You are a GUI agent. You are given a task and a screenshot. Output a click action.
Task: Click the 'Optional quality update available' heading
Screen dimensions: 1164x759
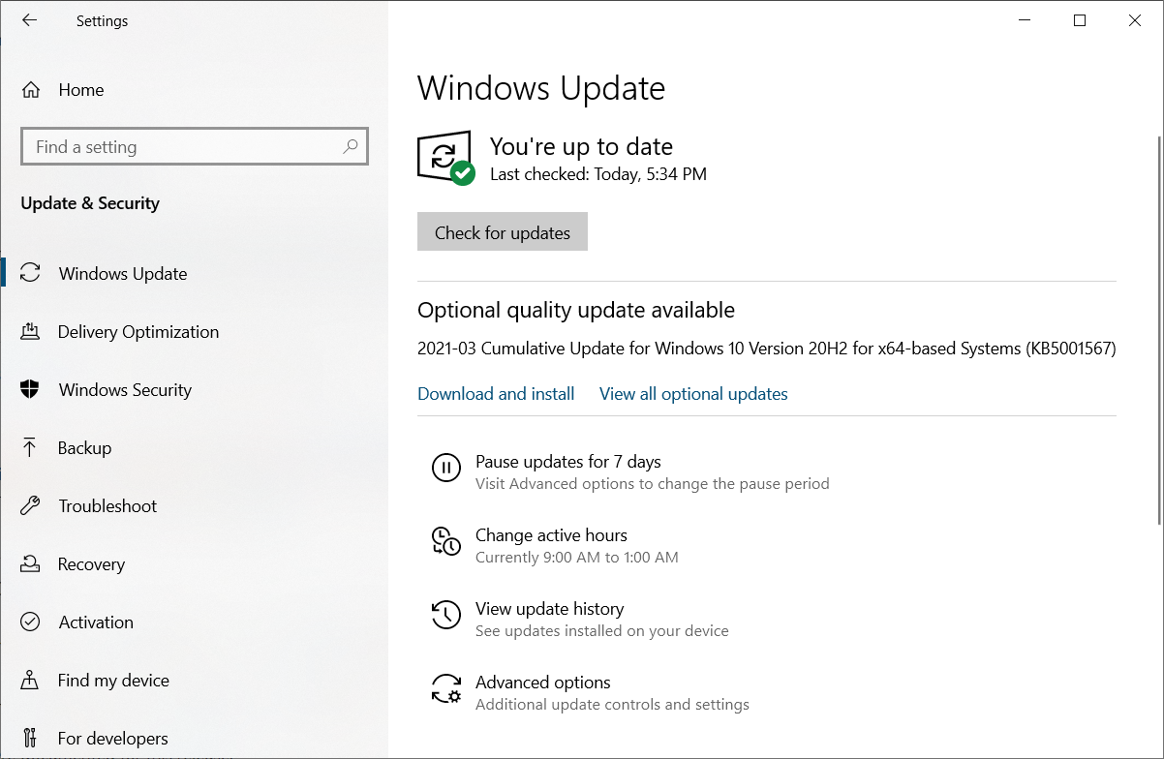tap(576, 310)
